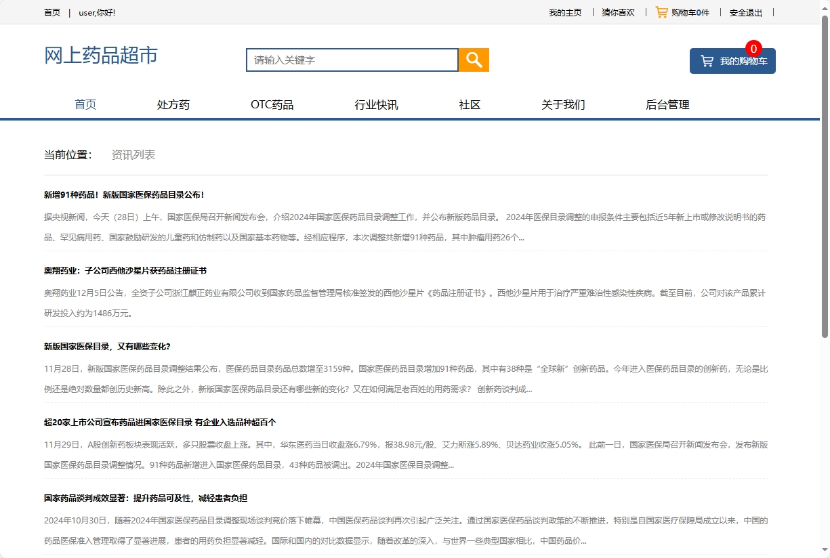Click the orange magnifier search icon
Image resolution: width=830 pixels, height=558 pixels.
473,60
